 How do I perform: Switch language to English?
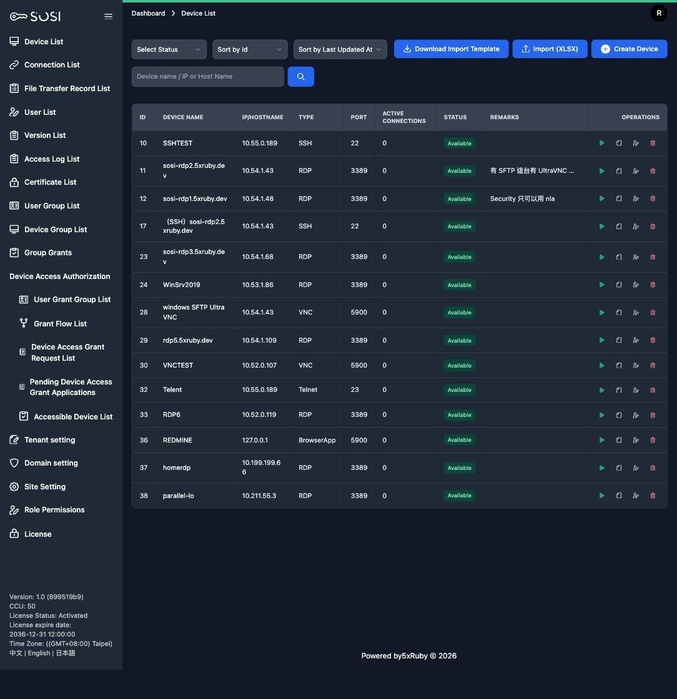pyautogui.click(x=39, y=653)
